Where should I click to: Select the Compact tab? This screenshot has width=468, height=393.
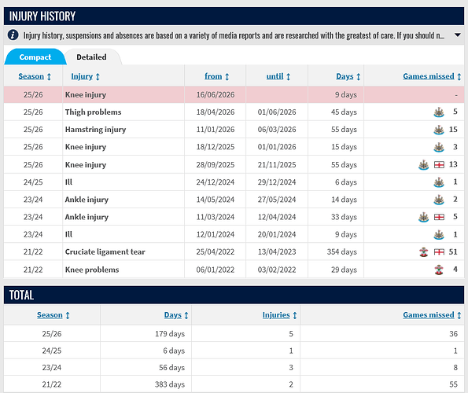click(x=35, y=57)
